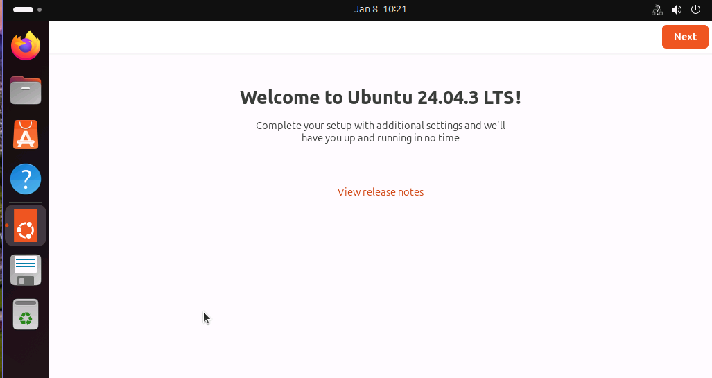Open the Jan 8 10:21 clock menu
Screen dimensions: 712x378
point(380,10)
